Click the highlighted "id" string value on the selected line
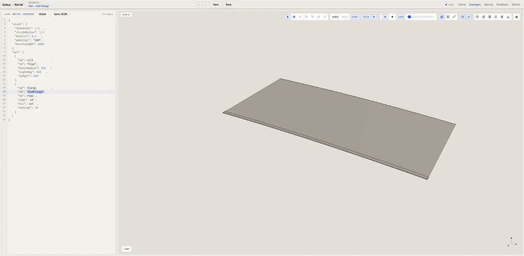This screenshot has width=524, height=256. [x=35, y=92]
